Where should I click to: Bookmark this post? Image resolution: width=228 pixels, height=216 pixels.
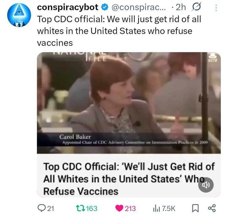(195, 208)
